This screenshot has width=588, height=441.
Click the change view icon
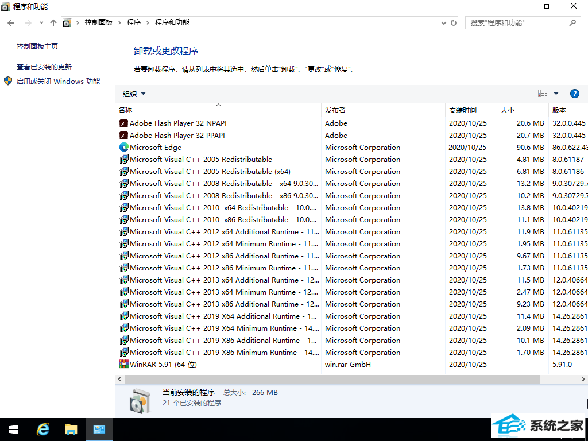coord(543,94)
